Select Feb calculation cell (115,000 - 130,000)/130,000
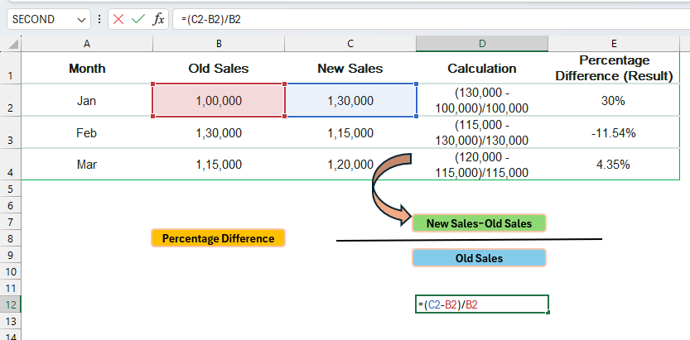Image resolution: width=690 pixels, height=340 pixels. [x=482, y=132]
